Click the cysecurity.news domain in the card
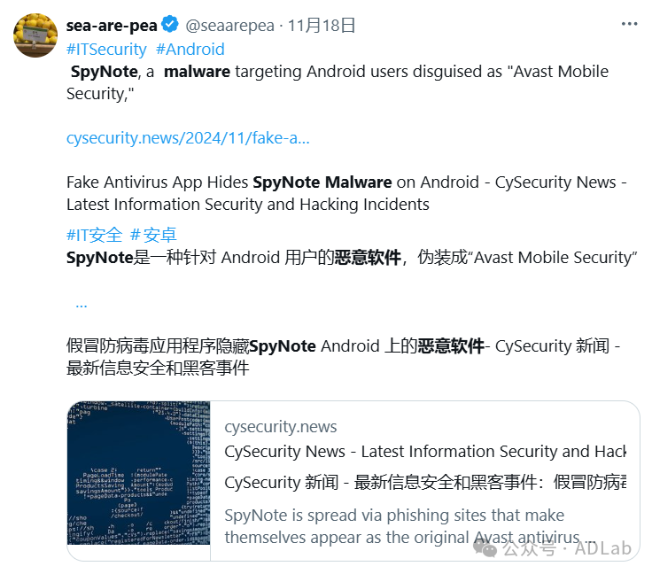 click(x=281, y=427)
